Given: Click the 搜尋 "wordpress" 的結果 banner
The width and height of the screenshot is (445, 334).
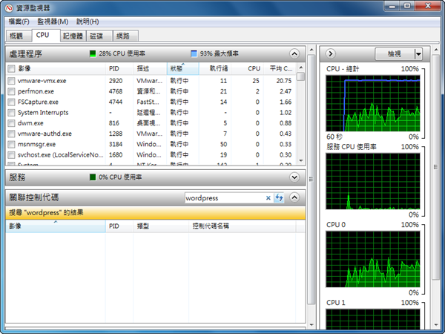Looking at the screenshot, I should (156, 213).
